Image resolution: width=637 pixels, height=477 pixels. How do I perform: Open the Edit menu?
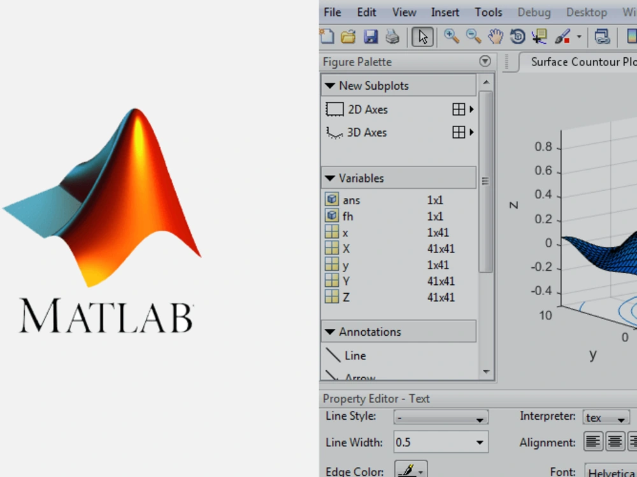(x=366, y=12)
